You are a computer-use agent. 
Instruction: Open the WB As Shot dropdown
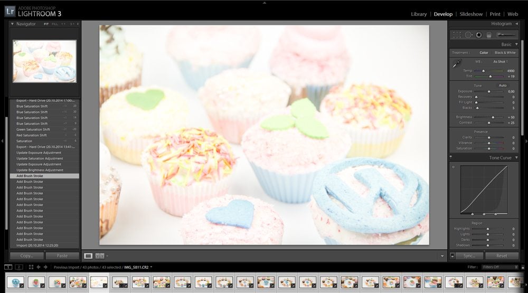click(500, 62)
